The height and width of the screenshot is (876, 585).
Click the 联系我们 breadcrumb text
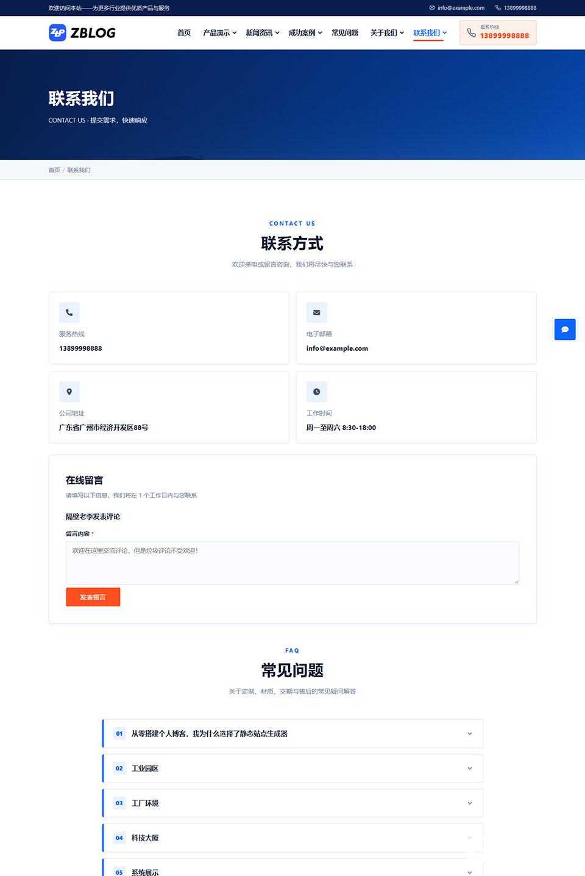click(x=79, y=170)
